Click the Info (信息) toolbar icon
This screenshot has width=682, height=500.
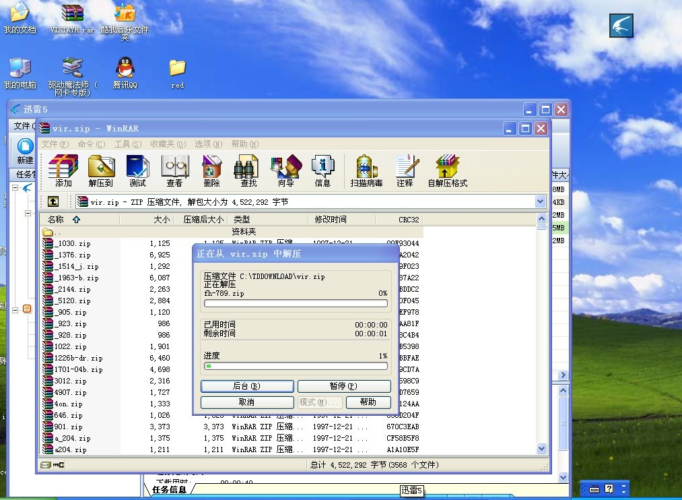pyautogui.click(x=322, y=170)
